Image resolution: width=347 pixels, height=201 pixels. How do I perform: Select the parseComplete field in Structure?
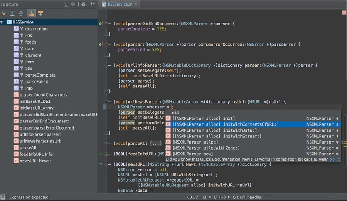40,75
